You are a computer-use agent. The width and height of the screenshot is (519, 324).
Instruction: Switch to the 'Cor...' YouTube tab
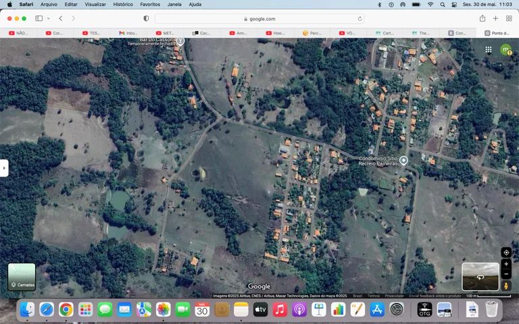(x=55, y=33)
